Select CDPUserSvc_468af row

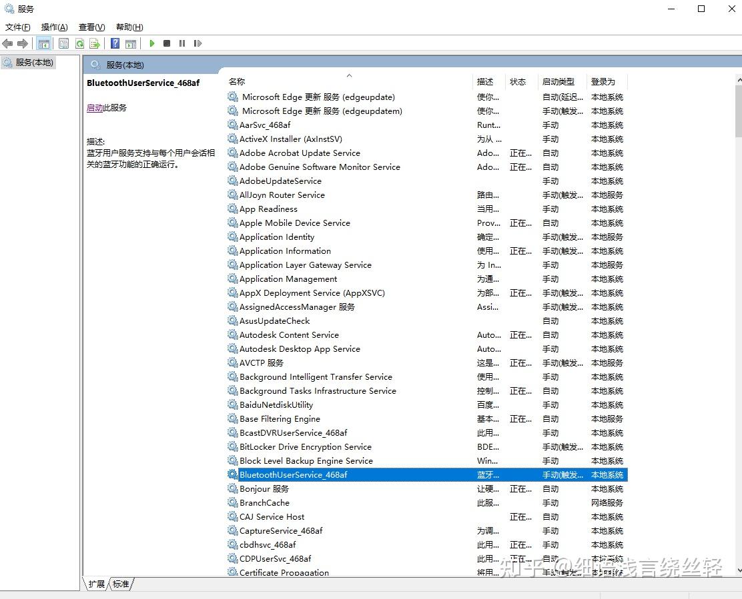point(427,559)
